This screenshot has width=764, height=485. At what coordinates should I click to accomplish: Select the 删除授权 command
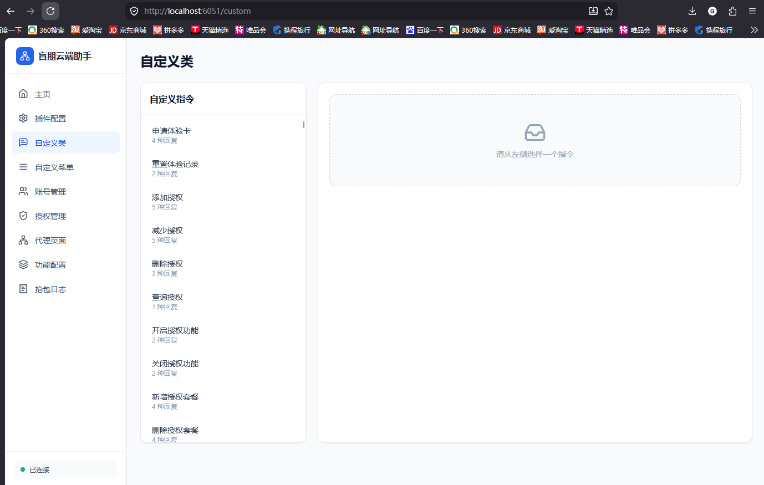point(223,268)
